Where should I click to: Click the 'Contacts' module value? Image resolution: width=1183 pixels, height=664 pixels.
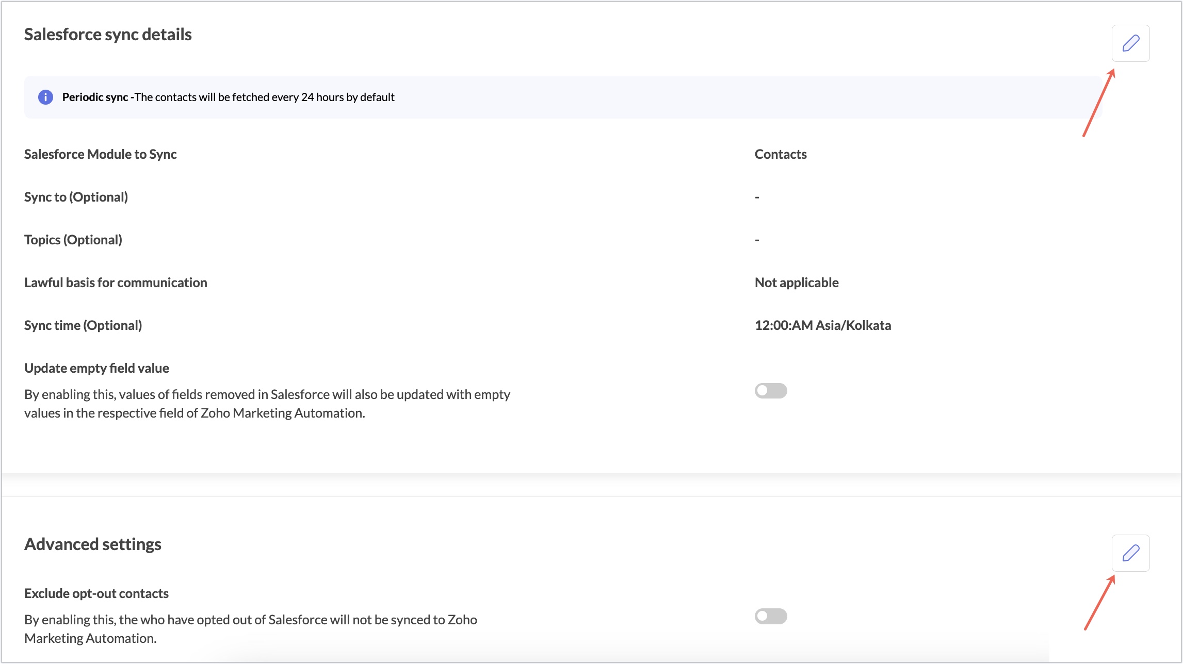point(781,154)
